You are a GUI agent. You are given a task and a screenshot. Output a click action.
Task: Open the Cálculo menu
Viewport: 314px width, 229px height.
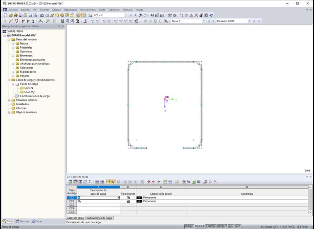[57, 9]
